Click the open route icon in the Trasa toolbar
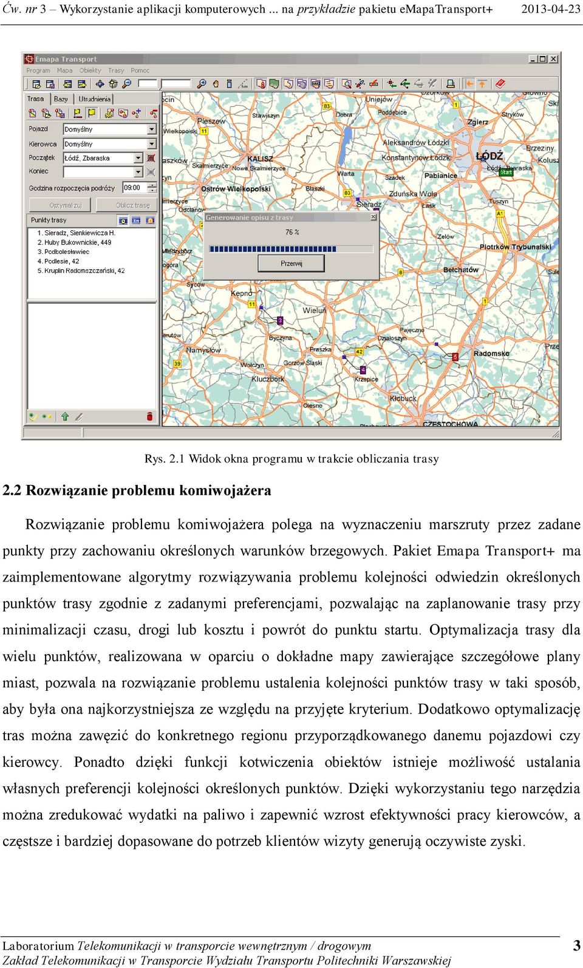Viewport: 583px width, 968px height. coord(46,113)
